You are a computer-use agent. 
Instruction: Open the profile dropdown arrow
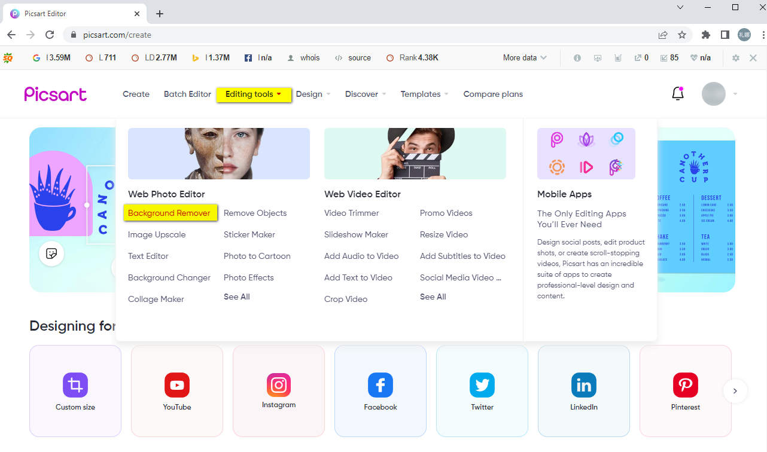pos(735,94)
